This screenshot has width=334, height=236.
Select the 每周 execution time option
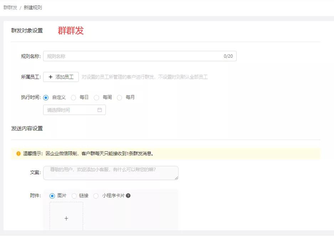coord(97,97)
